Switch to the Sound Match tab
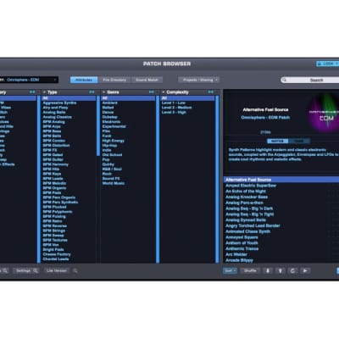 pyautogui.click(x=147, y=80)
